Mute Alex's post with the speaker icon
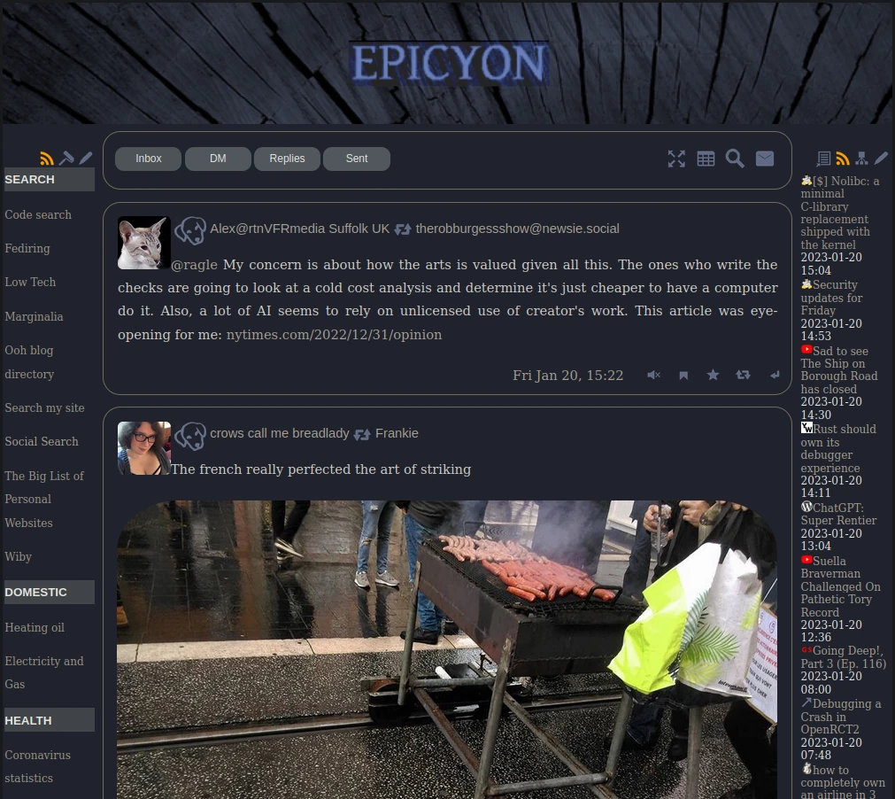 [x=653, y=375]
